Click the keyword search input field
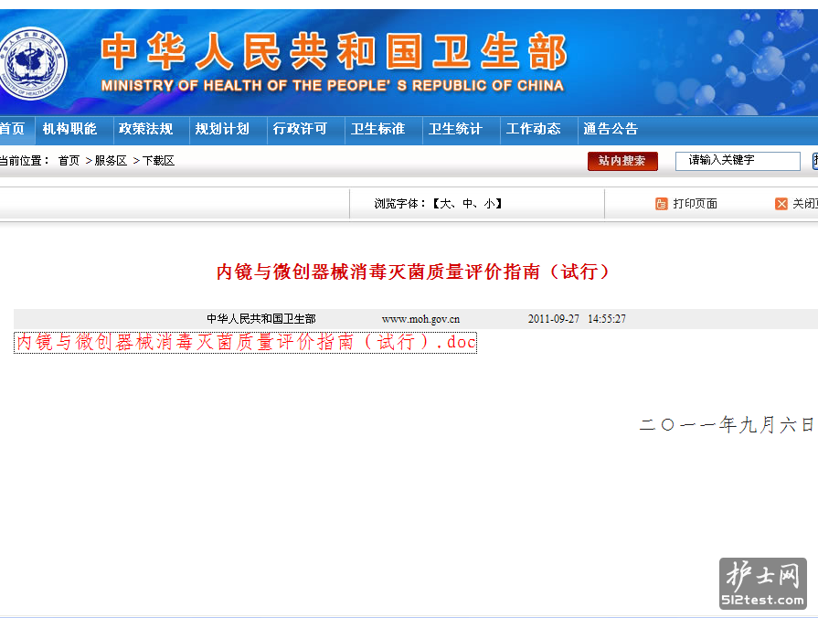Screen dimensions: 818x618 738,161
